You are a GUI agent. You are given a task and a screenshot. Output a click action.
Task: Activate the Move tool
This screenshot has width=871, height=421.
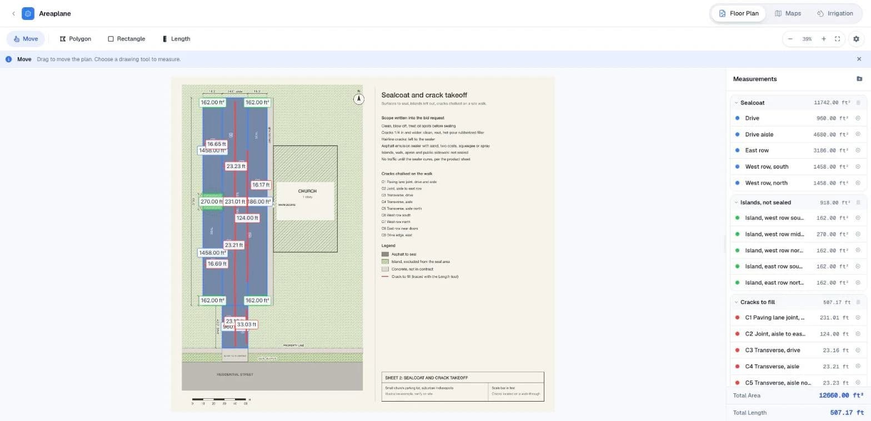26,39
